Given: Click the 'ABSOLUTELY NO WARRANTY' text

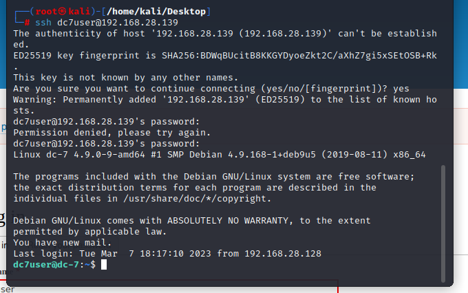Looking at the screenshot, I should click(228, 221).
